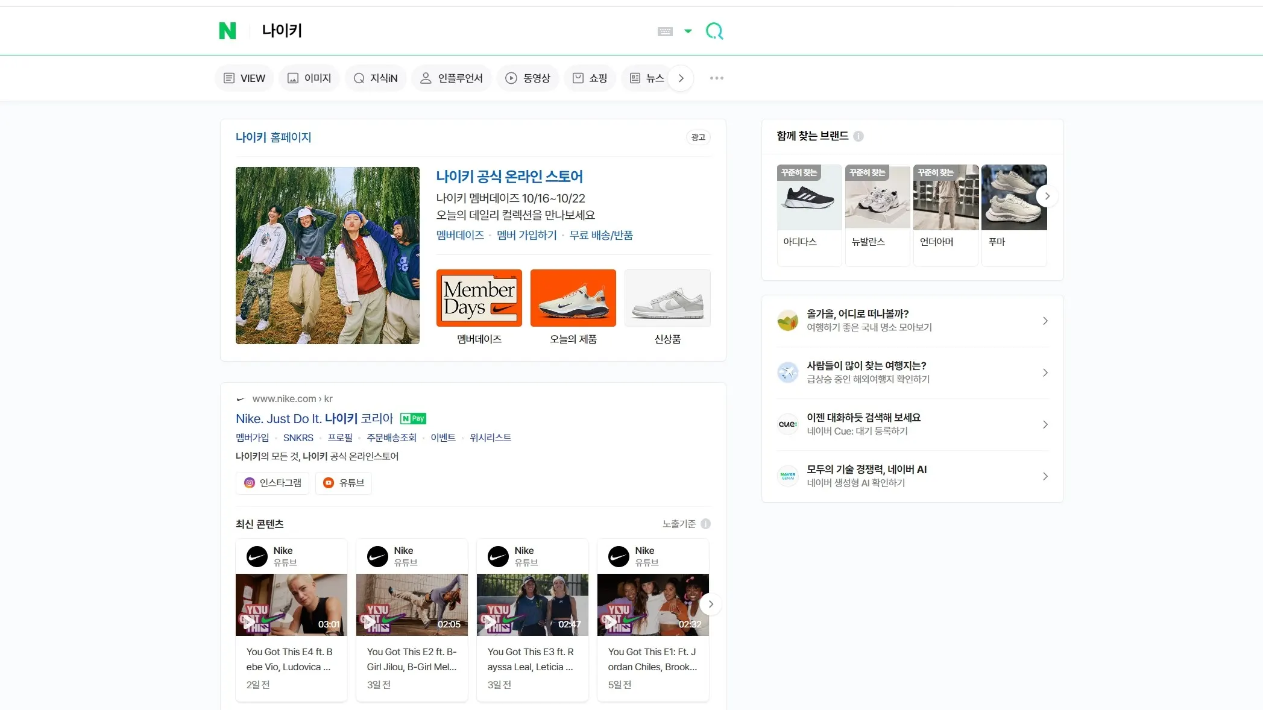The image size is (1263, 710).
Task: Switch to the 쇼핑 tab
Action: click(590, 78)
